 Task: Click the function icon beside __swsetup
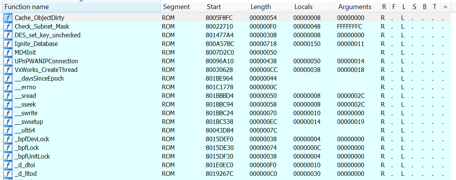8,122
